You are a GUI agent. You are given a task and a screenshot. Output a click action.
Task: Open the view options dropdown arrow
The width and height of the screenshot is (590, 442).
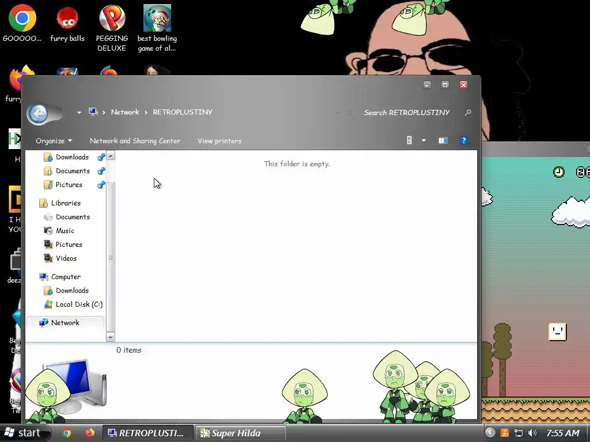(x=423, y=140)
